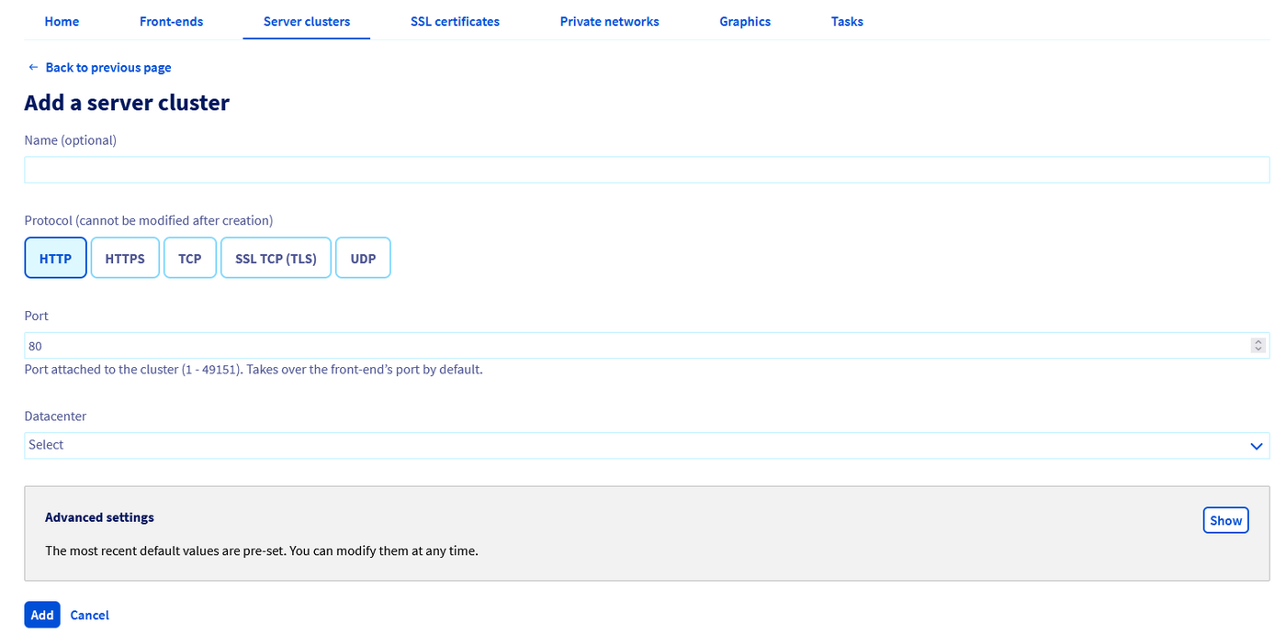Screen dimensions: 1286x633
Task: Click the Cancel link
Action: 89,615
